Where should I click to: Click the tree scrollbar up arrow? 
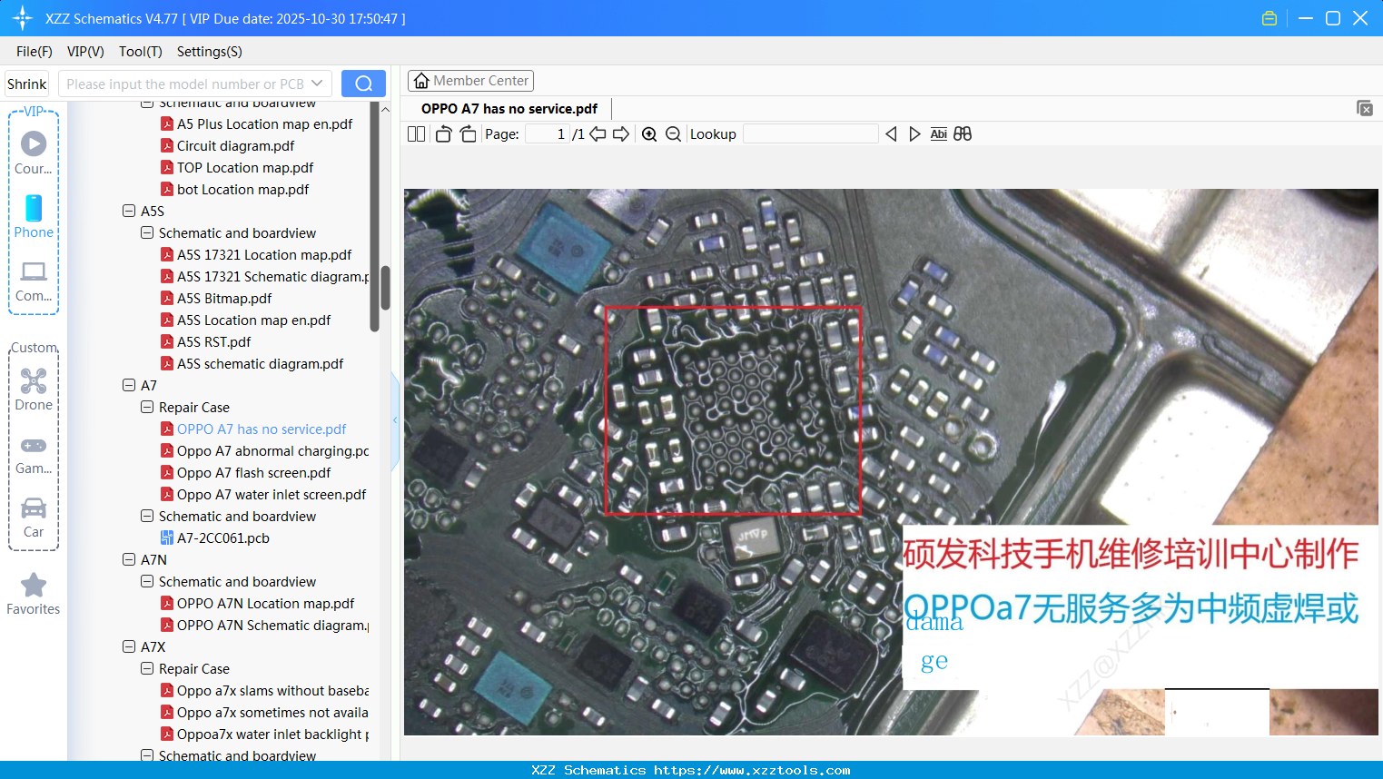(385, 109)
